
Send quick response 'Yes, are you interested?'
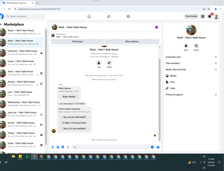[74, 117]
